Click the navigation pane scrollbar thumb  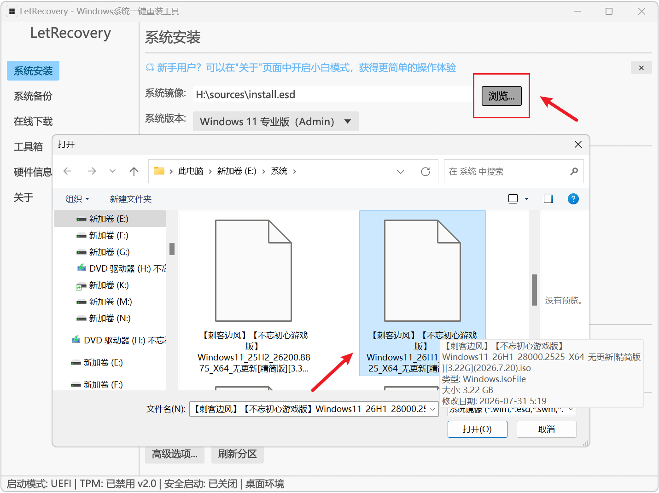coord(172,249)
